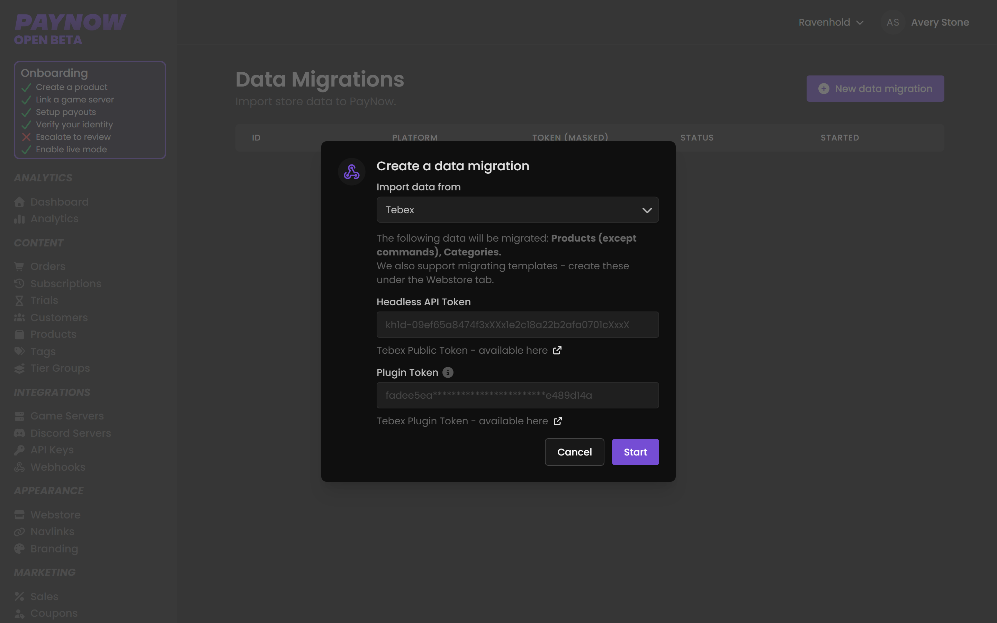Go to the Navlinks page

[52, 532]
